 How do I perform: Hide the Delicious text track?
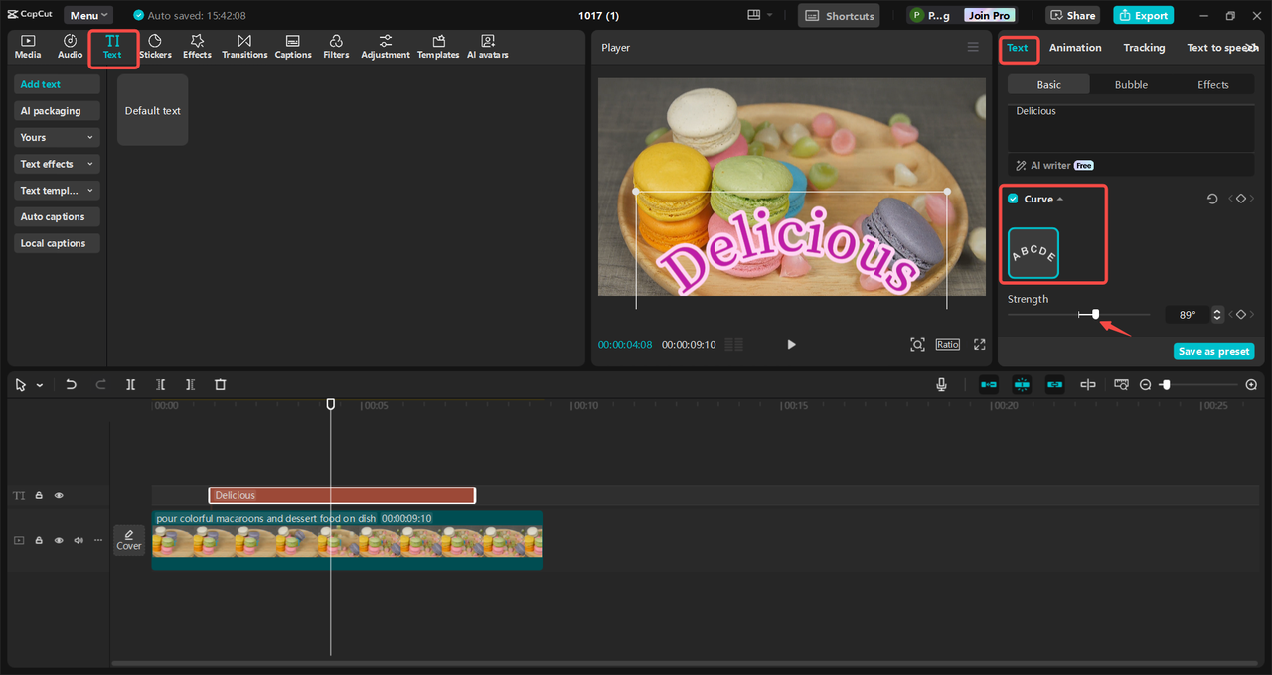pyautogui.click(x=59, y=495)
